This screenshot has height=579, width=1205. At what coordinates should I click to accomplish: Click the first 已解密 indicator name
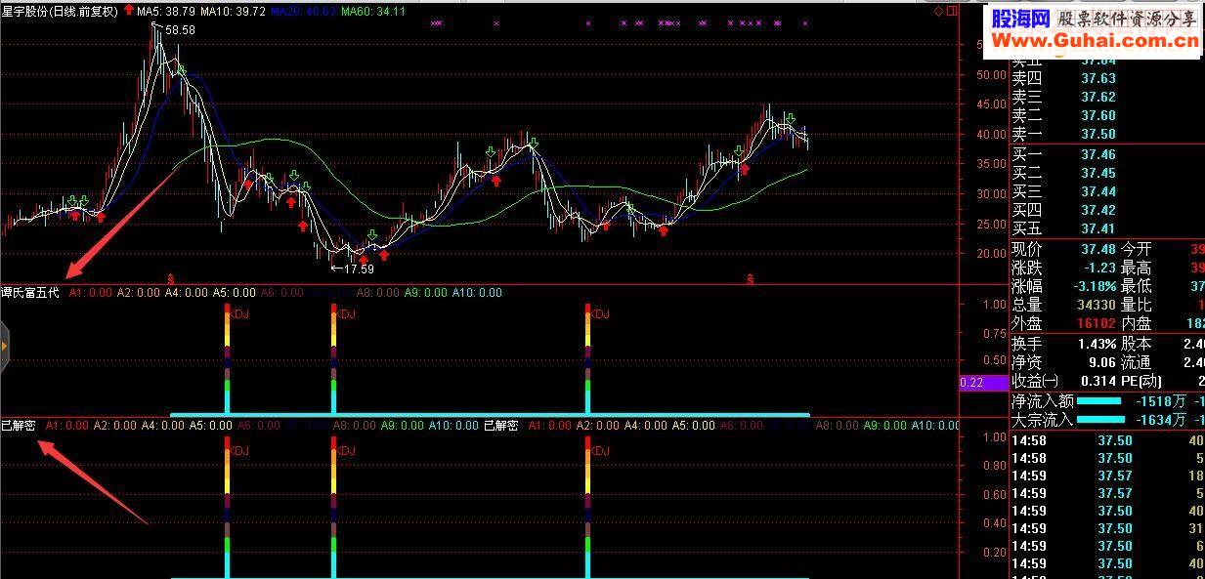pyautogui.click(x=19, y=426)
